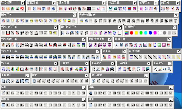The image size is (182, 110).
Task: Set current layer to 顶
Action: (110, 21)
